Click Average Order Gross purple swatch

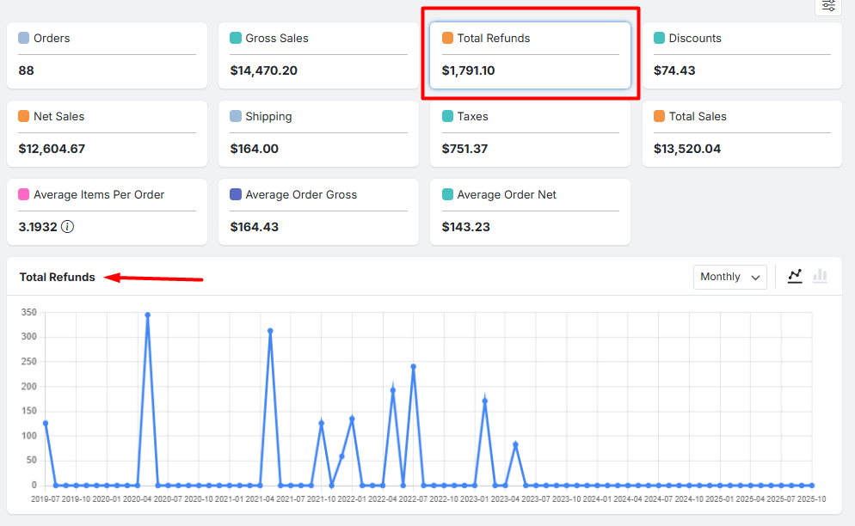[x=236, y=194]
